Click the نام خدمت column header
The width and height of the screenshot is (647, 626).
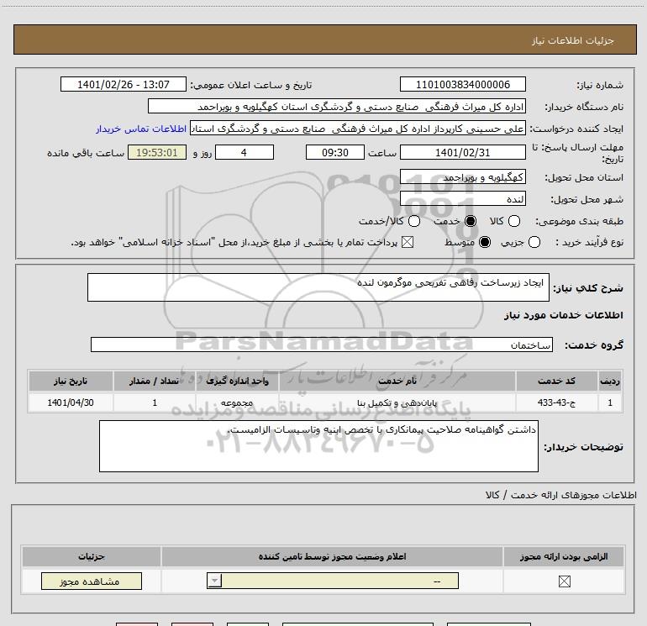397,381
